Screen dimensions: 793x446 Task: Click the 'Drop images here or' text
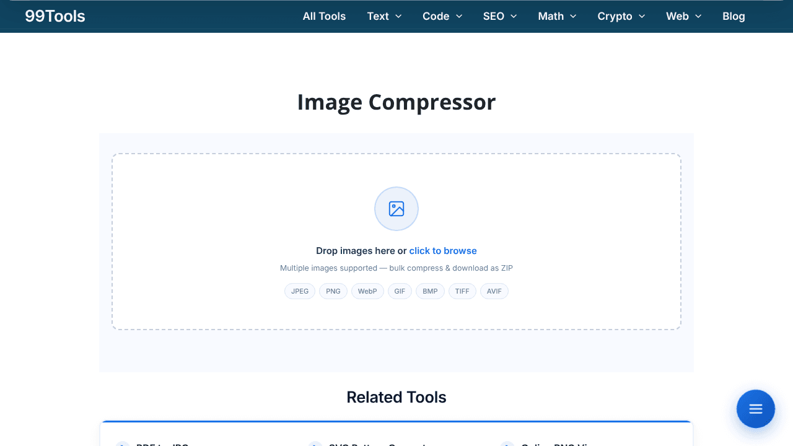click(x=361, y=251)
